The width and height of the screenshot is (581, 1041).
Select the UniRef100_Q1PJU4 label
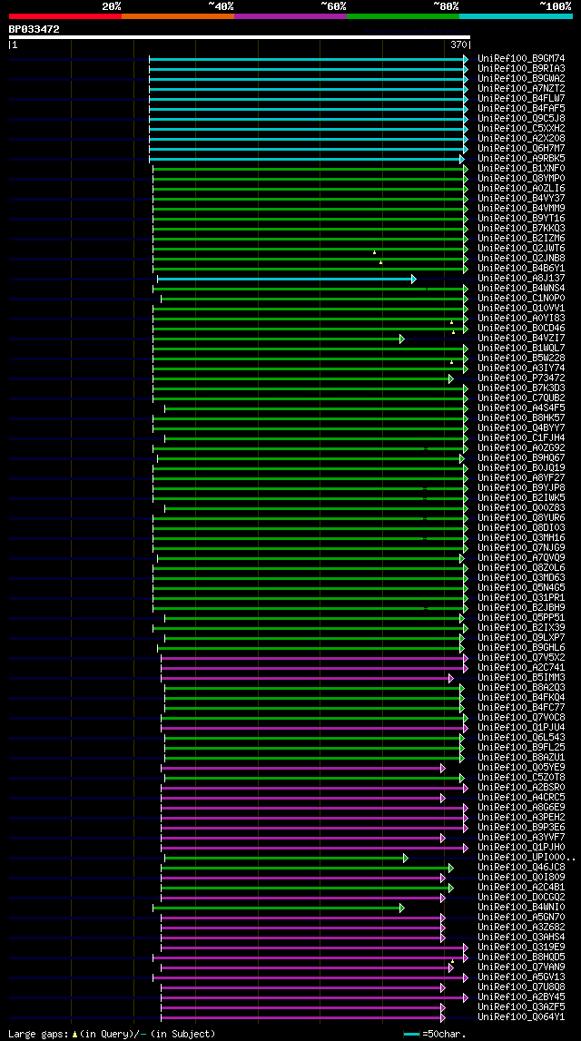pos(521,728)
